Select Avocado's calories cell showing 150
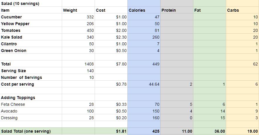The height and width of the screenshot is (135, 259). point(144,111)
